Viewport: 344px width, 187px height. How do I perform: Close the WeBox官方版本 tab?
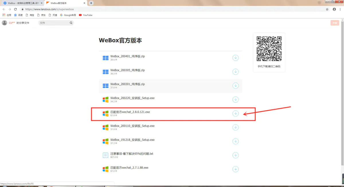point(84,3)
